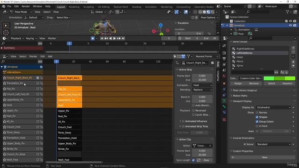Open Display As Octahedral dropdown
The image size is (299, 168).
point(273,107)
